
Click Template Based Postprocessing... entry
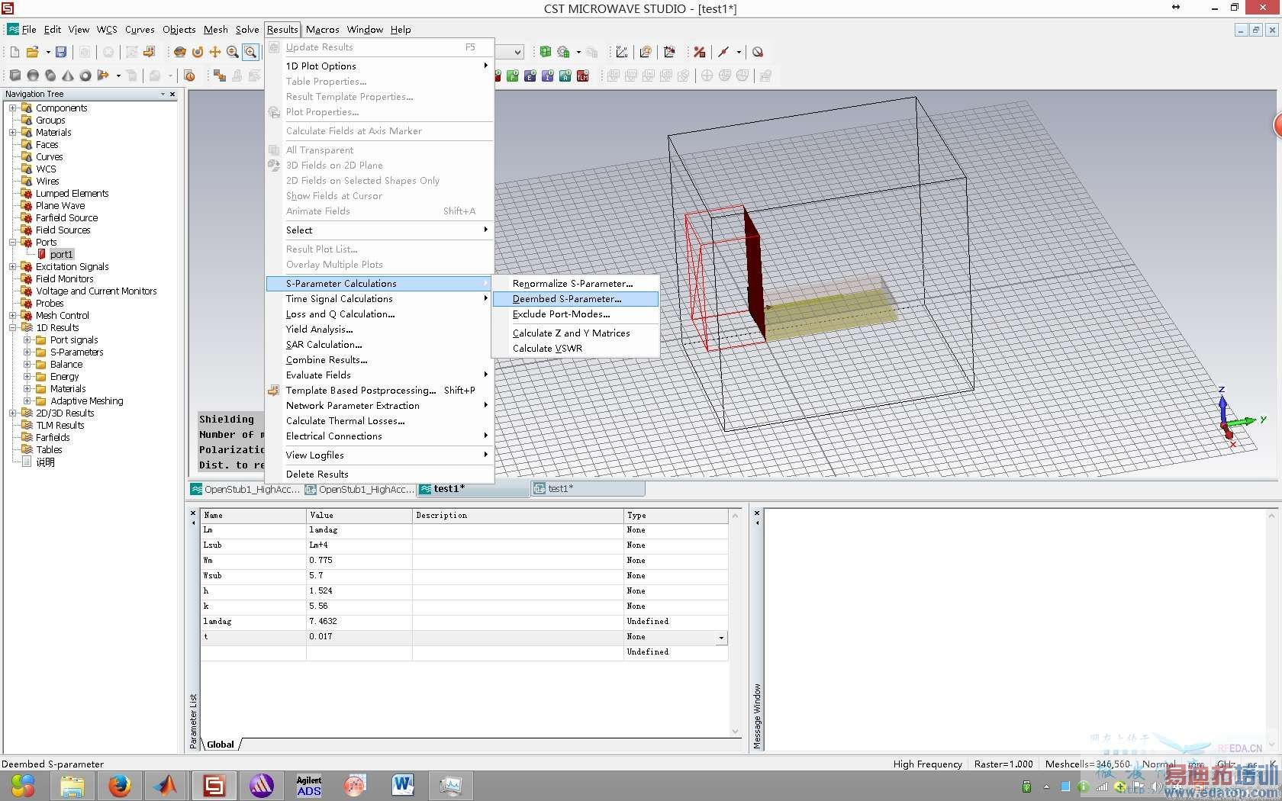[x=379, y=391]
